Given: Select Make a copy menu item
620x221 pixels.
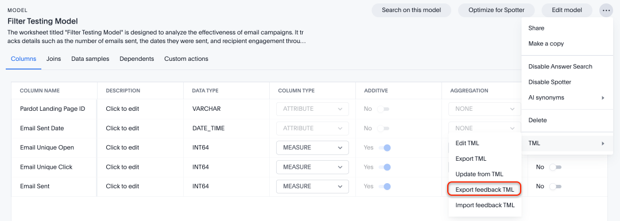Looking at the screenshot, I should coord(567,44).
